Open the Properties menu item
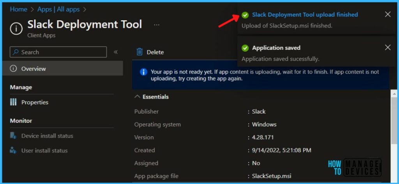Viewport: 399px width, 184px height. point(35,102)
